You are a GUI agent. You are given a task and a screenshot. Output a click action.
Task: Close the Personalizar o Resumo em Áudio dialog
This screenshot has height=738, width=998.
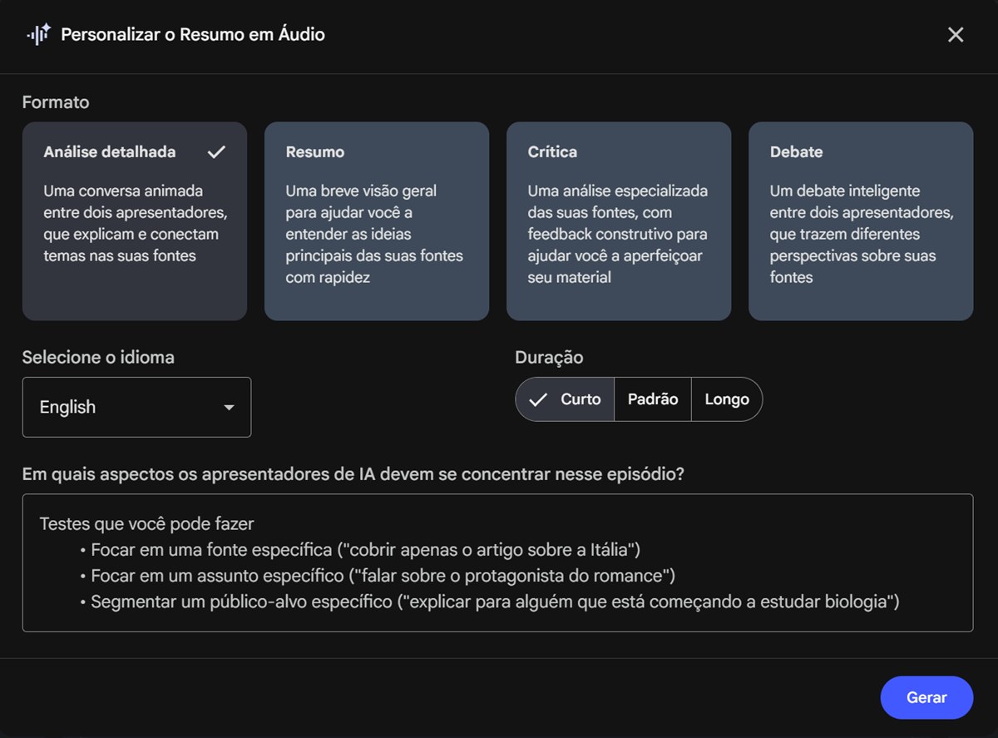(x=955, y=34)
